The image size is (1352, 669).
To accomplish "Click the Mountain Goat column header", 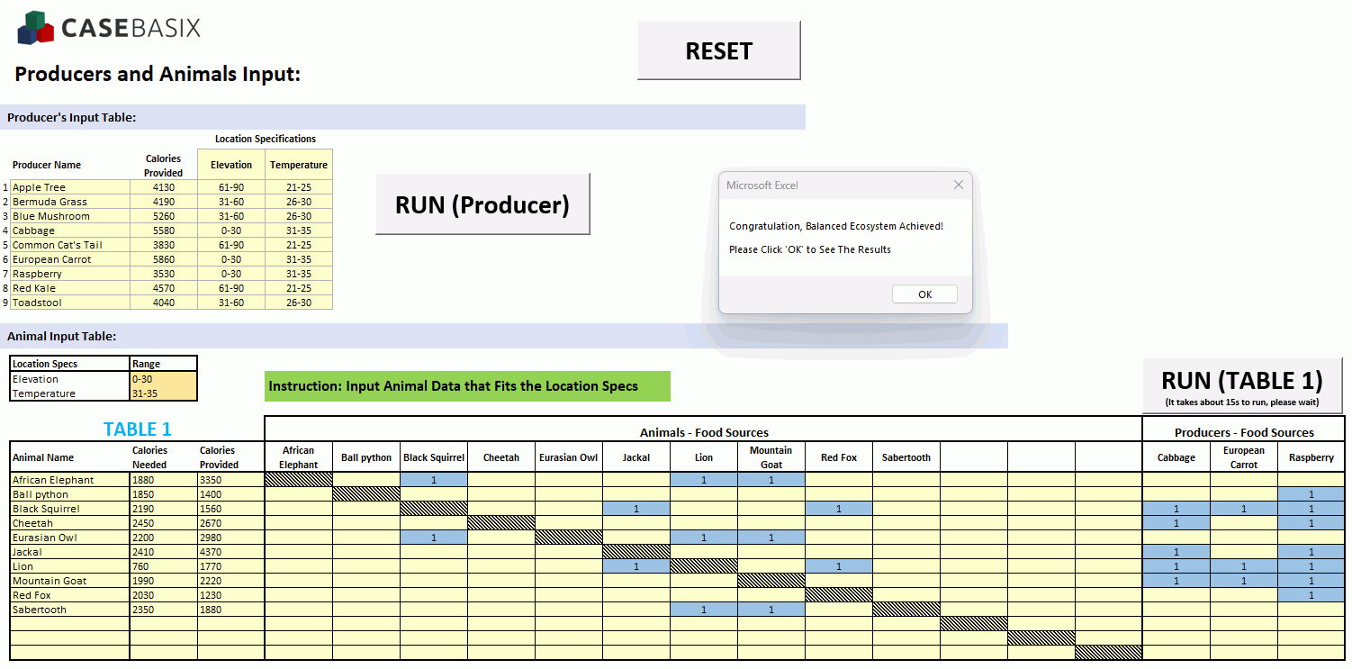I will click(x=771, y=457).
